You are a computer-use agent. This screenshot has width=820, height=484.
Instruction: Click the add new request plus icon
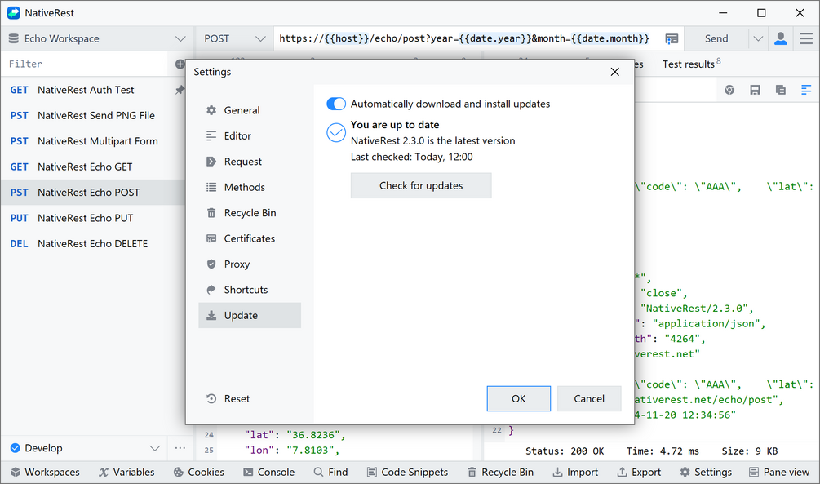click(x=180, y=64)
